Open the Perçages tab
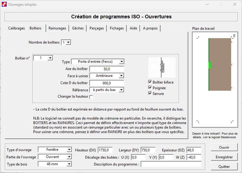Screen dimensions: 242x173 (97, 28)
